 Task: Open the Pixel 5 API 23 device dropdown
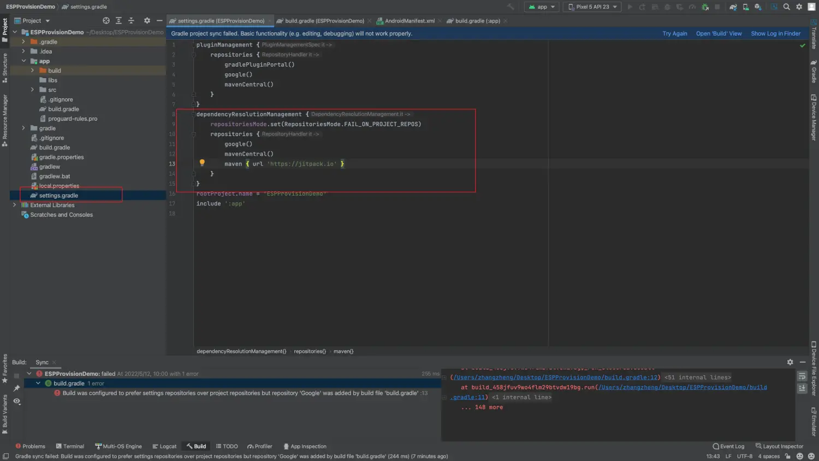tap(592, 7)
